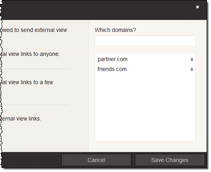The height and width of the screenshot is (172, 211).
Task: Click the Cancel button
Action: (96, 160)
